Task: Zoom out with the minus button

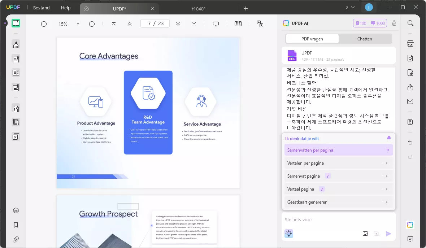Action: (44, 24)
